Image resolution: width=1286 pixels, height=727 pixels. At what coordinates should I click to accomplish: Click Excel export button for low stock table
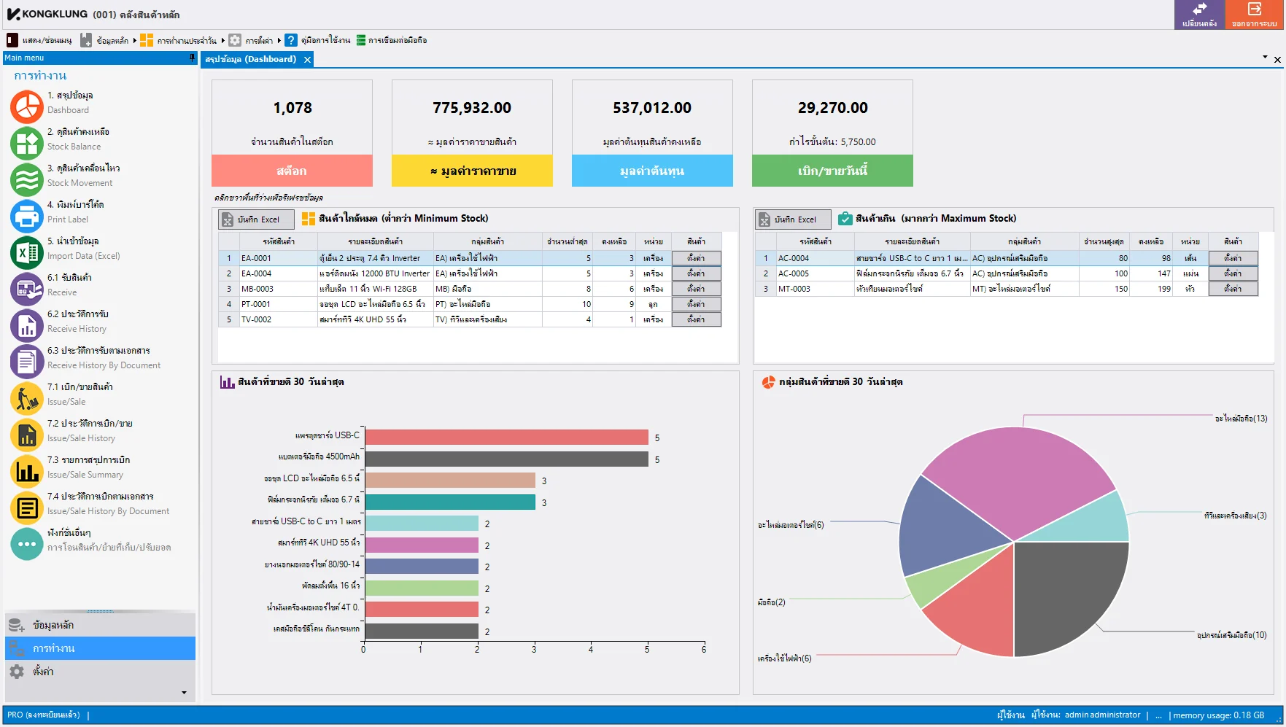[256, 219]
